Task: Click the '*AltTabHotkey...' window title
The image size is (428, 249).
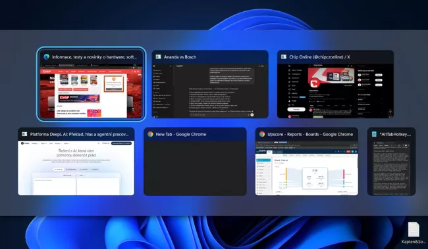Action: [395, 134]
